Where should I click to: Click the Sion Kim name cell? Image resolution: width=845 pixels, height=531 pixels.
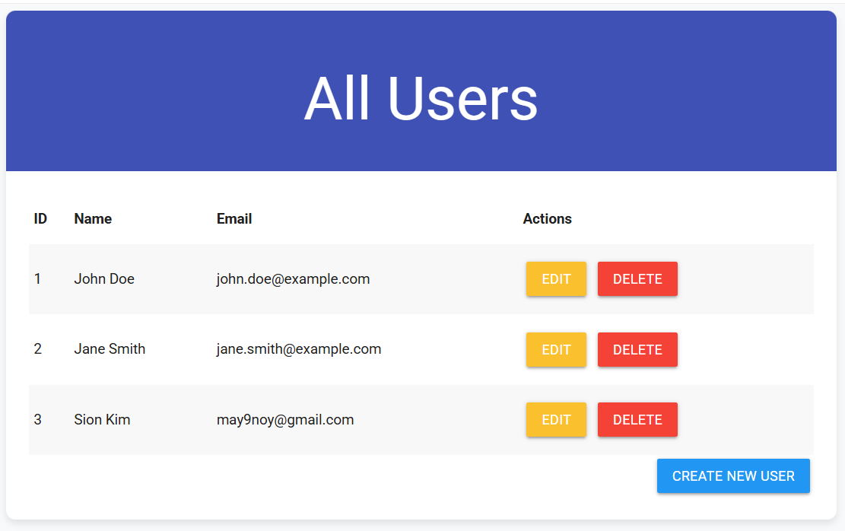[102, 419]
